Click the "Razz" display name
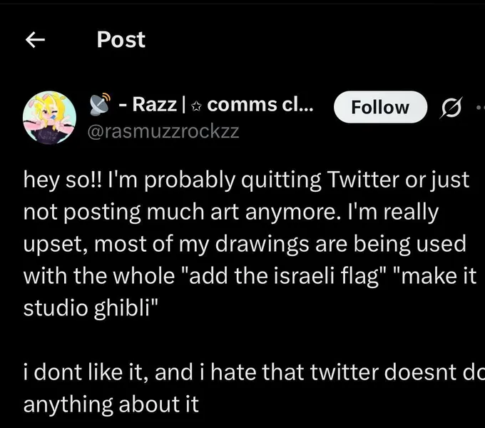This screenshot has width=485, height=428. [x=154, y=106]
